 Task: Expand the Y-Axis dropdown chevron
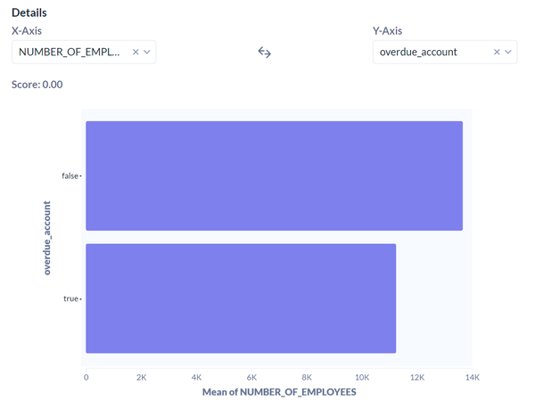508,52
